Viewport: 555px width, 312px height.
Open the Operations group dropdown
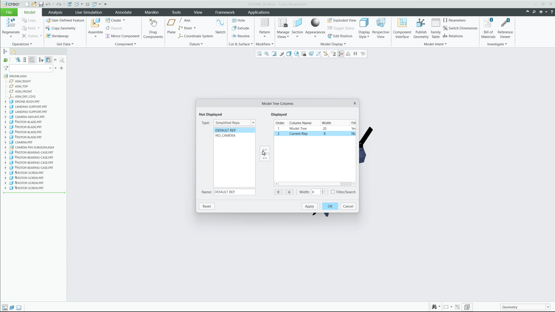click(22, 44)
